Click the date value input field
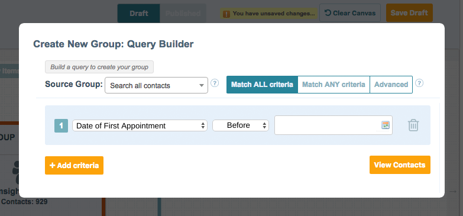463x216 pixels. point(334,125)
